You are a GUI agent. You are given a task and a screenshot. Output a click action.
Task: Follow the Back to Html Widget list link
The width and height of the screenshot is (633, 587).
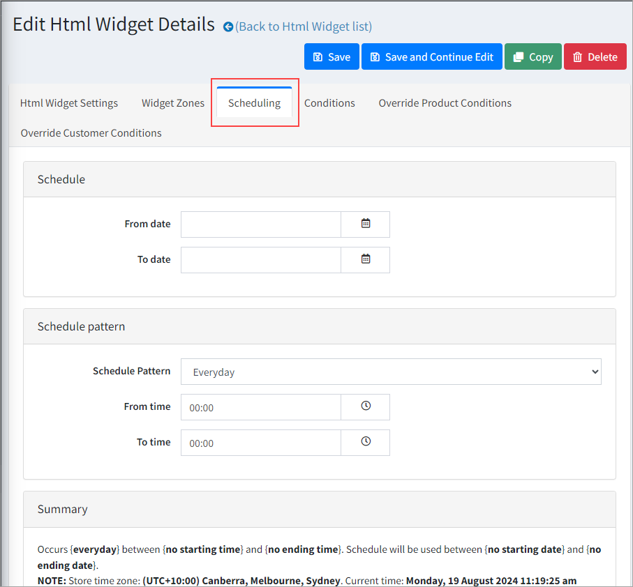(304, 27)
